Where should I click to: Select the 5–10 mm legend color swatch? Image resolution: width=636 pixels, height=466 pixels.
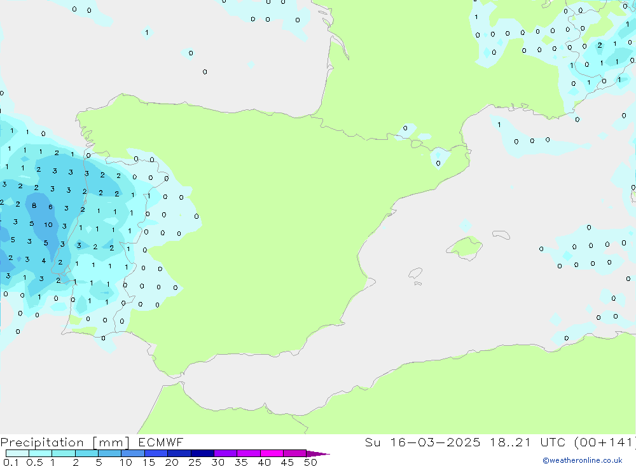[x=110, y=453]
